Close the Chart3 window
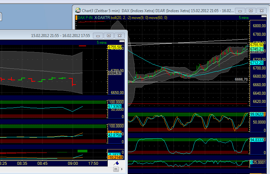This screenshot has width=270, height=174. [x=262, y=10]
